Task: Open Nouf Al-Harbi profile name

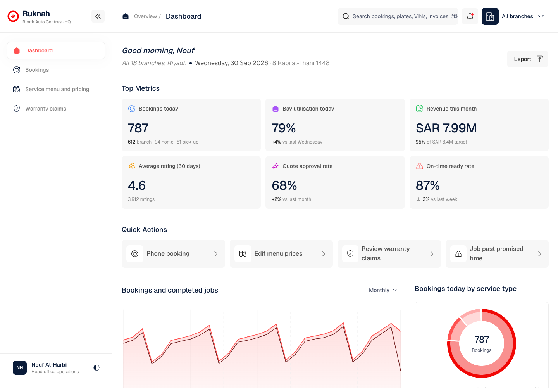Action: [49, 365]
